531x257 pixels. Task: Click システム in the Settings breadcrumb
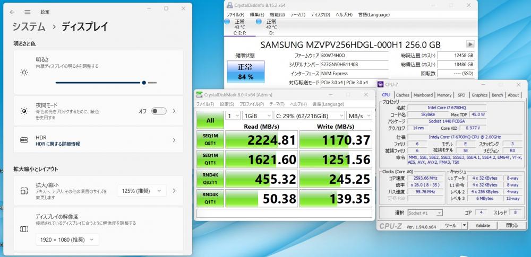pos(29,26)
